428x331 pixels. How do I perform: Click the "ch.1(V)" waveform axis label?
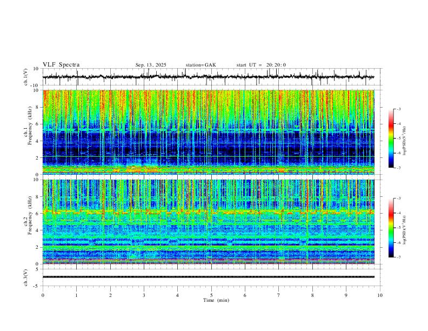26,77
